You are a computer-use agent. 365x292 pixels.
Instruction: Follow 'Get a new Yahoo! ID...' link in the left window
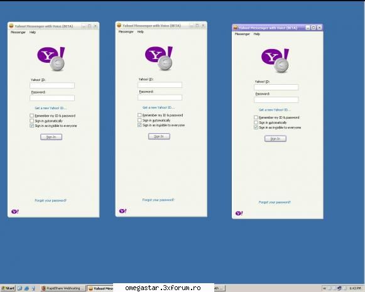pos(50,108)
